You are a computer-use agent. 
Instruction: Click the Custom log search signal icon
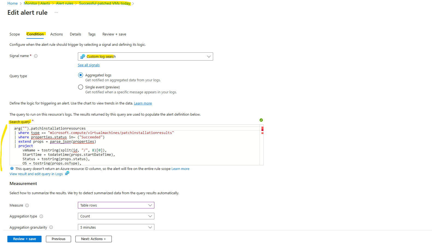click(83, 56)
